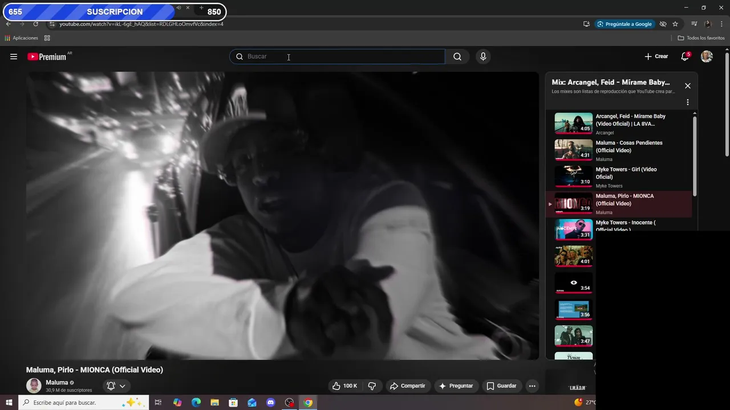Open the 4:01 playlist video thumbnail
730x410 pixels.
click(574, 256)
